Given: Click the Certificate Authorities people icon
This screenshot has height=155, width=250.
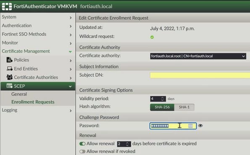Looking at the screenshot, I should click(10, 77).
